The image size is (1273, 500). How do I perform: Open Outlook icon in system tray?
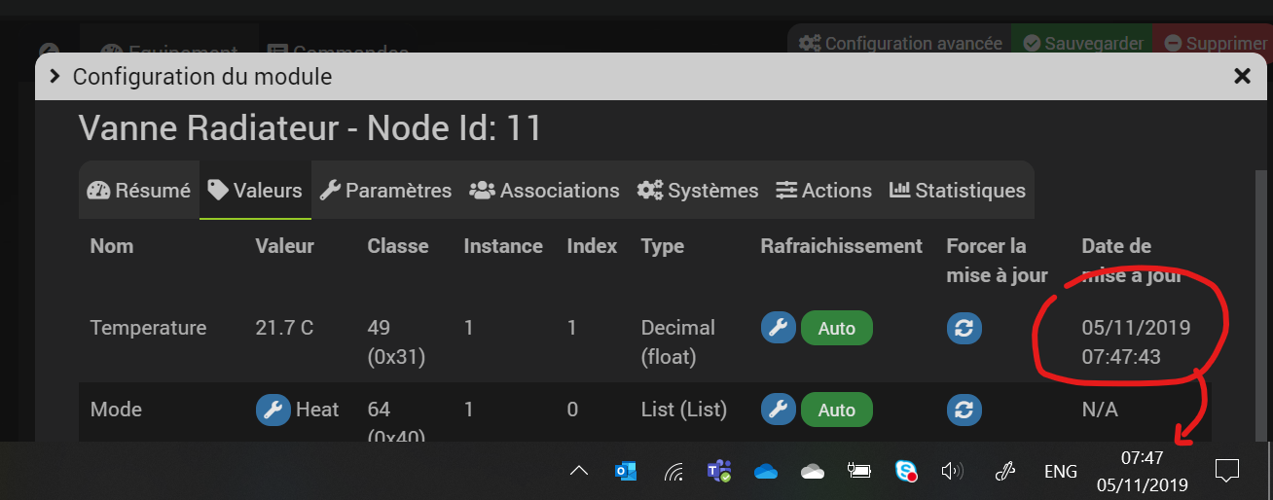[x=626, y=472]
